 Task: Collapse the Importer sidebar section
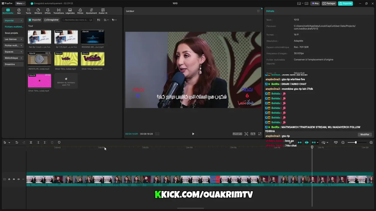coord(13,21)
